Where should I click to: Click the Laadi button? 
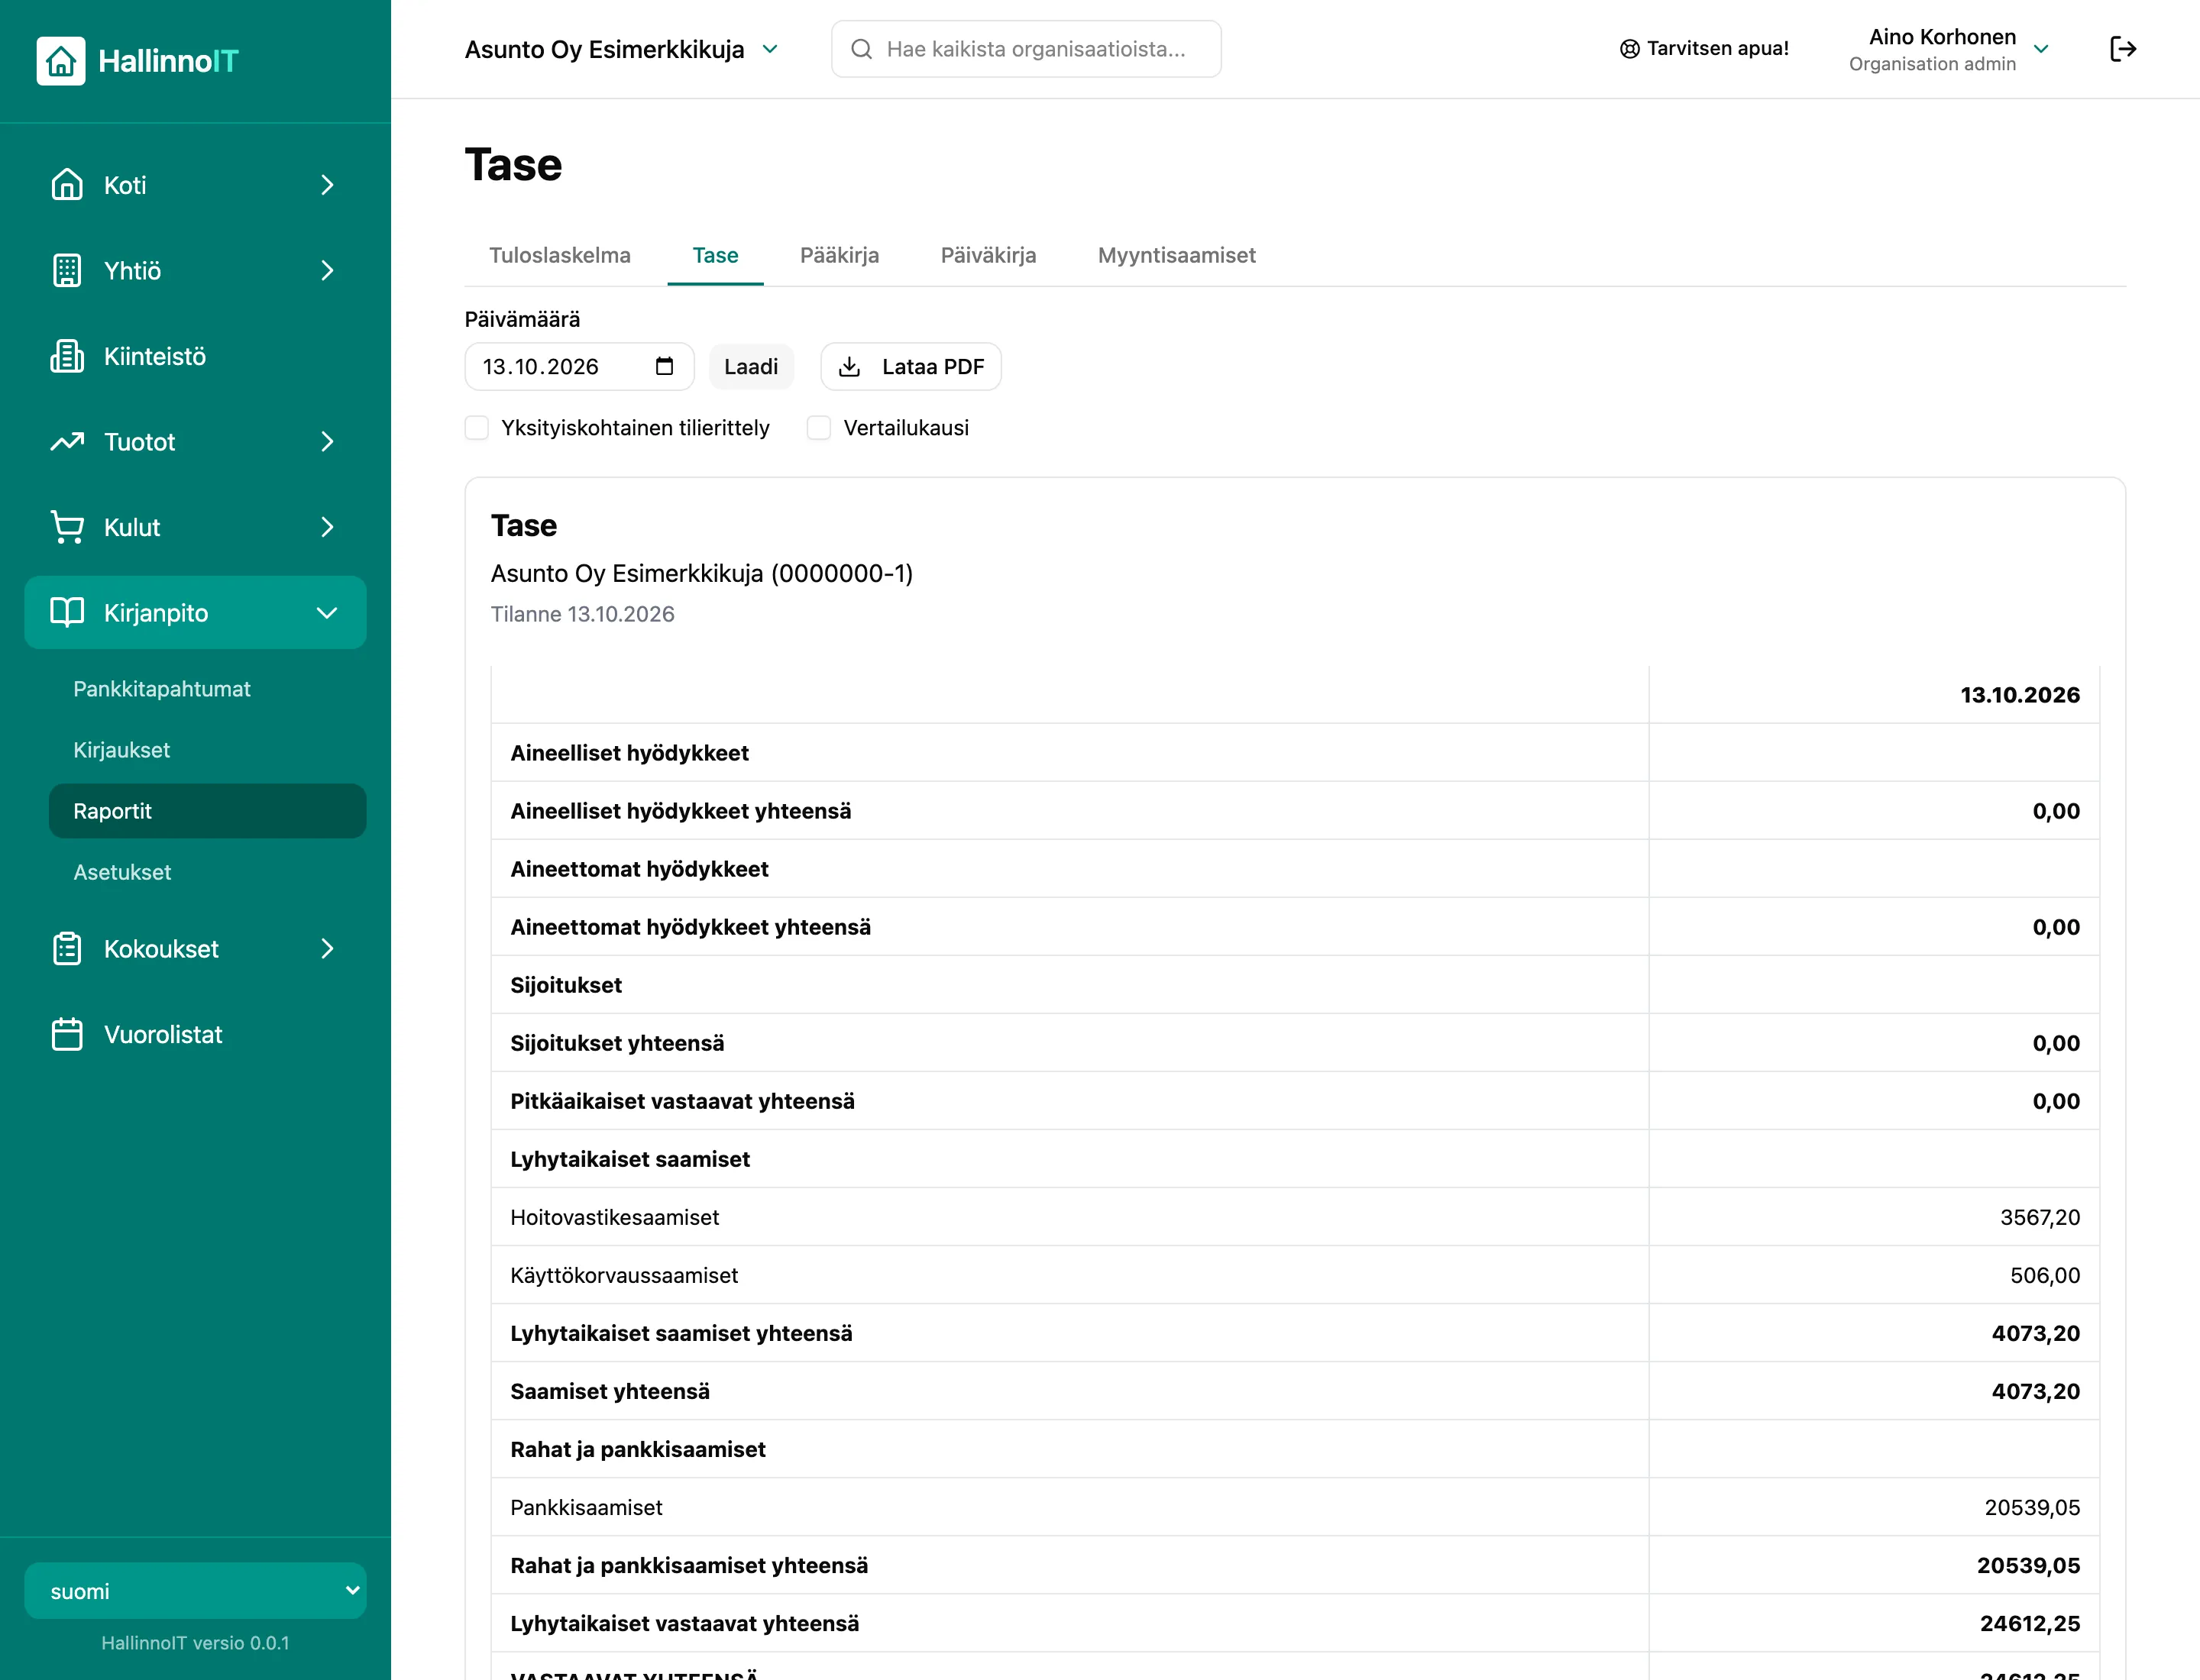752,367
